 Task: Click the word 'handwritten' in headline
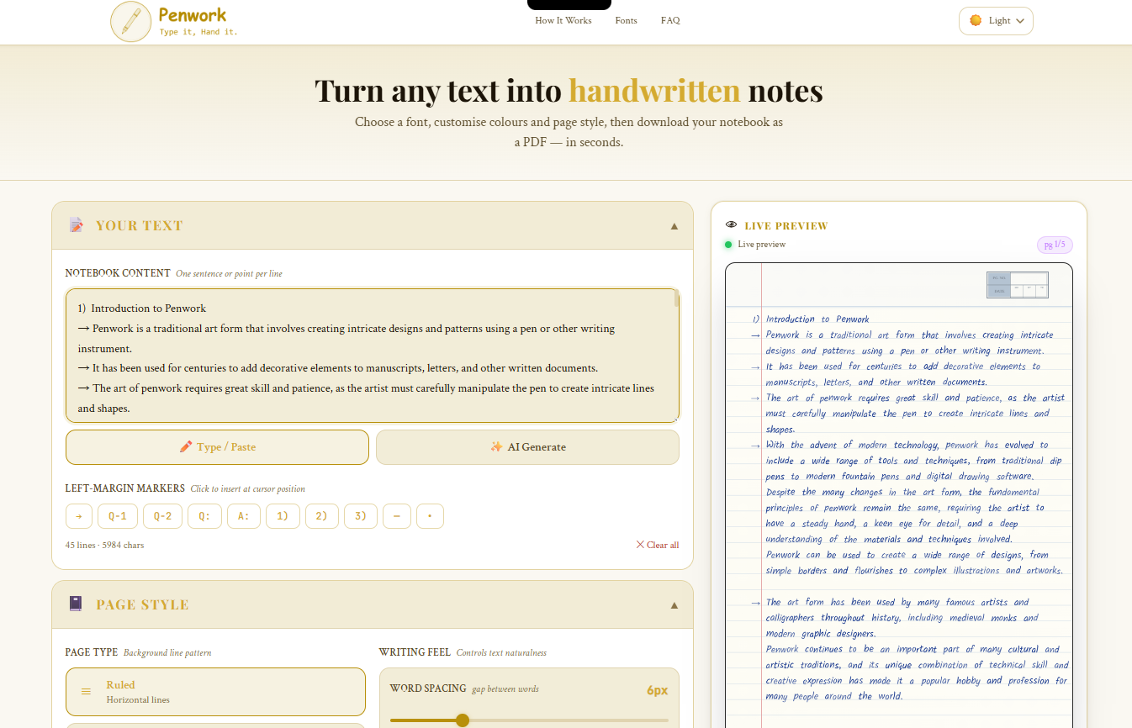click(x=654, y=90)
